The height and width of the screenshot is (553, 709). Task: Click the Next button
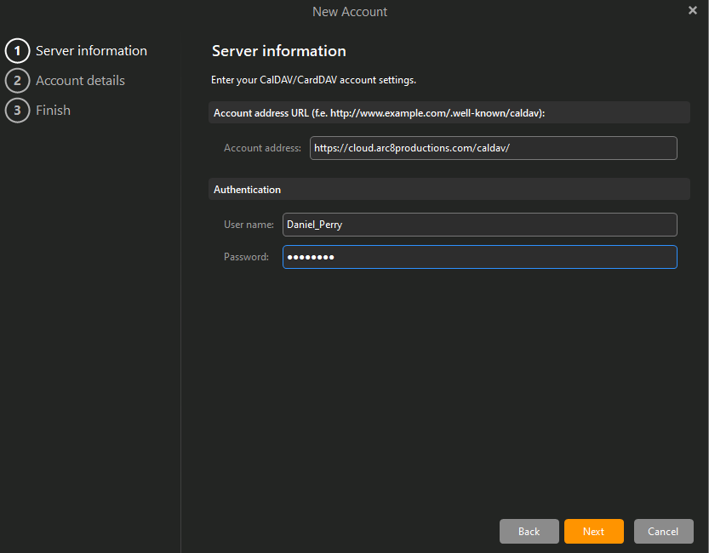point(594,532)
